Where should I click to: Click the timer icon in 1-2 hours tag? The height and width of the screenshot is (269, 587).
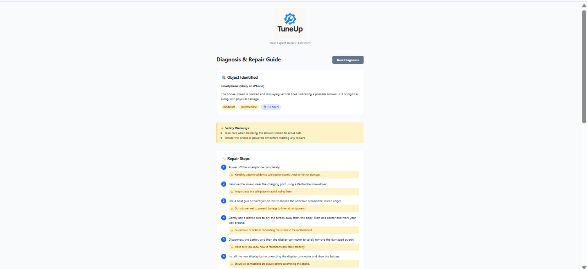[x=265, y=107]
